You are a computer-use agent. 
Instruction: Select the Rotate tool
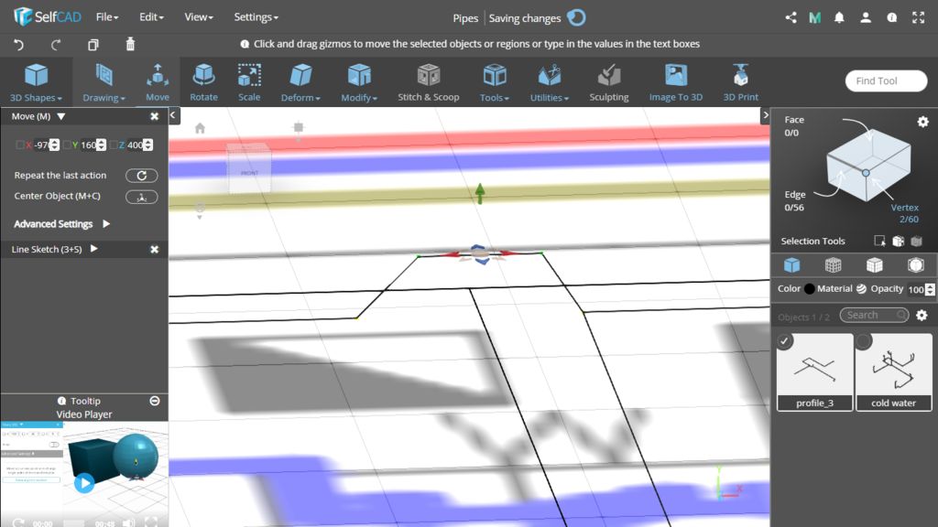point(203,82)
